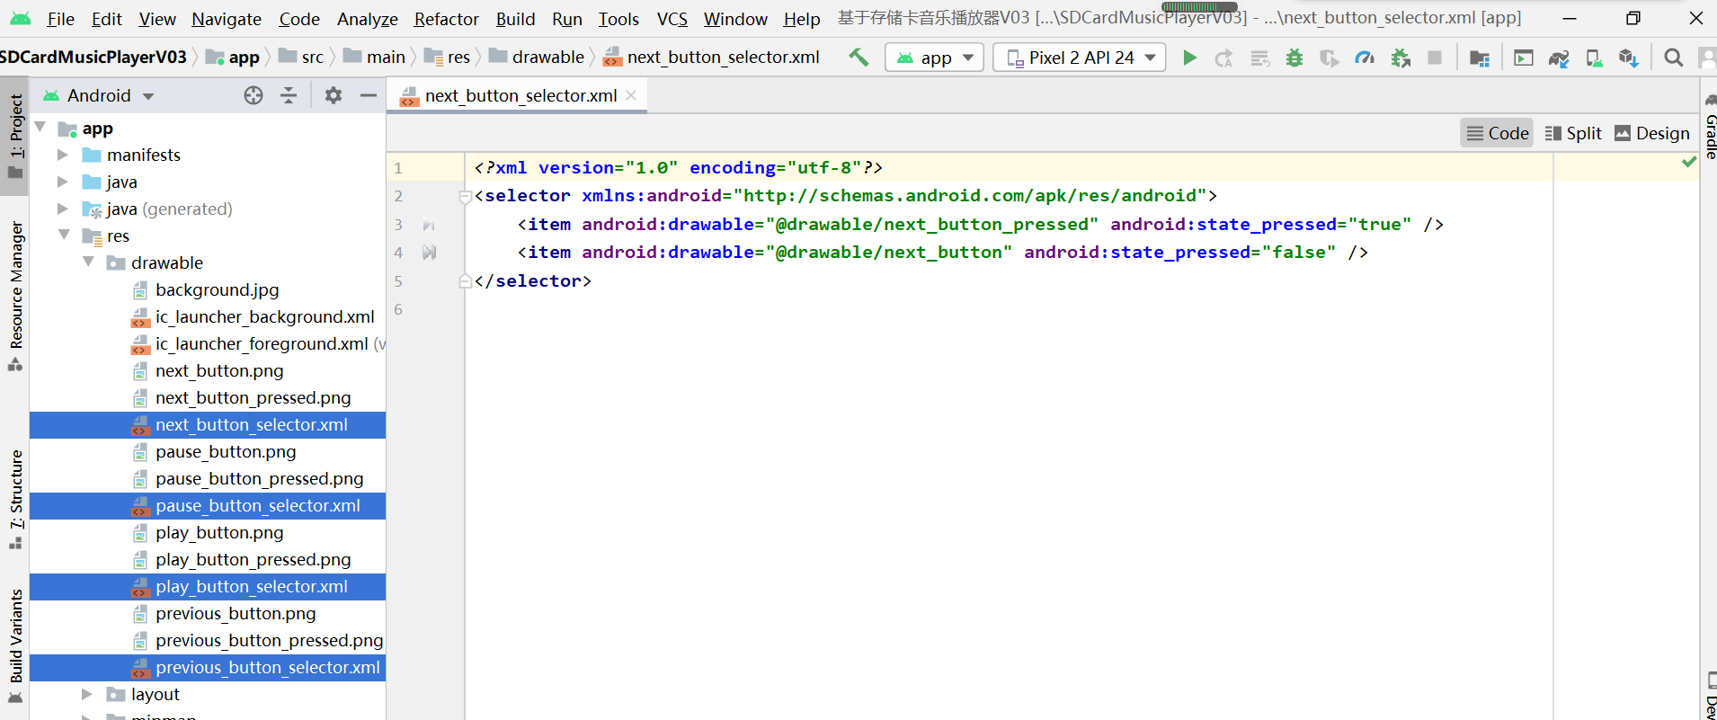The height and width of the screenshot is (720, 1717).
Task: Open Project Structure icon in toolbar
Action: [x=1479, y=58]
